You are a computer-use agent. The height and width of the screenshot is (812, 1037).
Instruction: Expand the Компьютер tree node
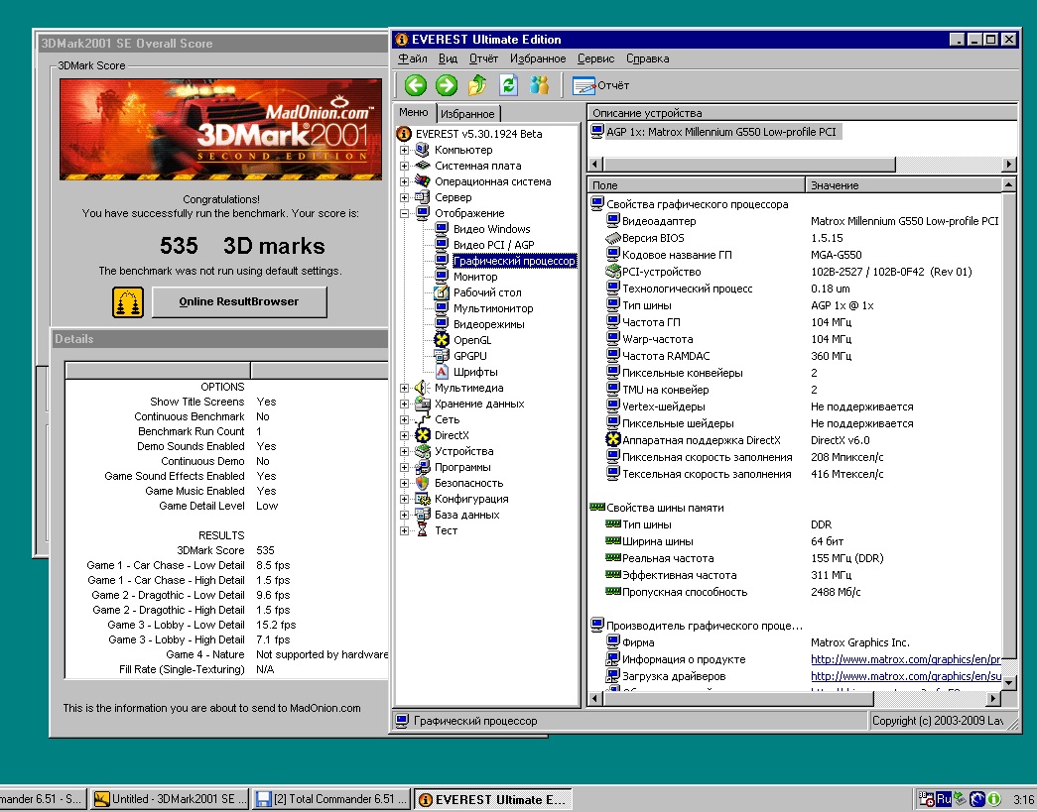point(405,150)
